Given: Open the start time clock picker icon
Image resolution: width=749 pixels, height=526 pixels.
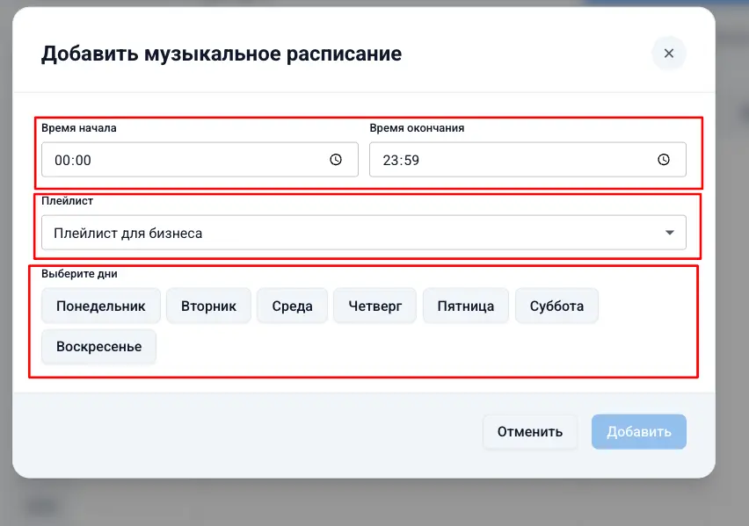Looking at the screenshot, I should [335, 160].
